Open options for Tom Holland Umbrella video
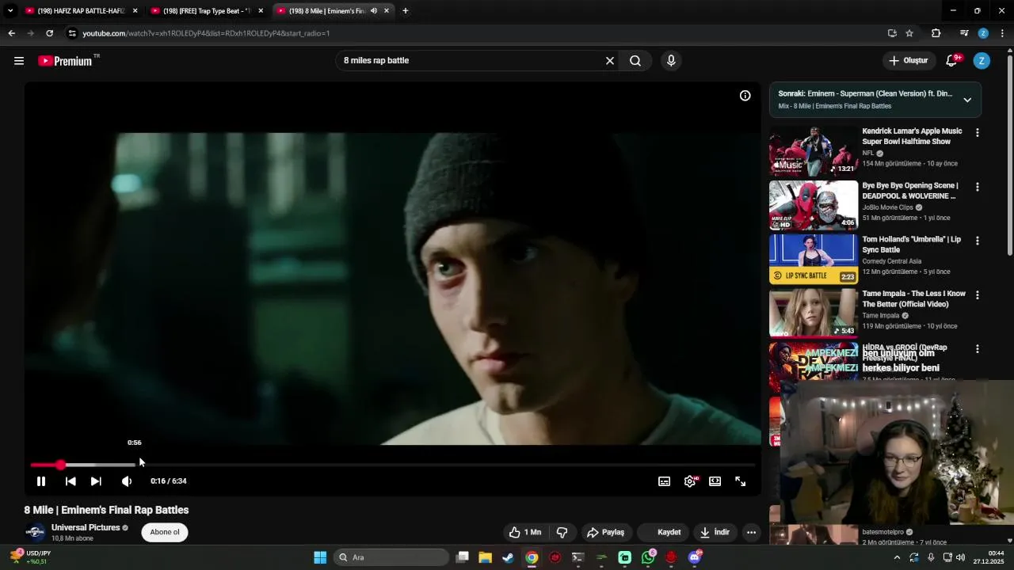Viewport: 1014px width, 570px height. click(978, 241)
